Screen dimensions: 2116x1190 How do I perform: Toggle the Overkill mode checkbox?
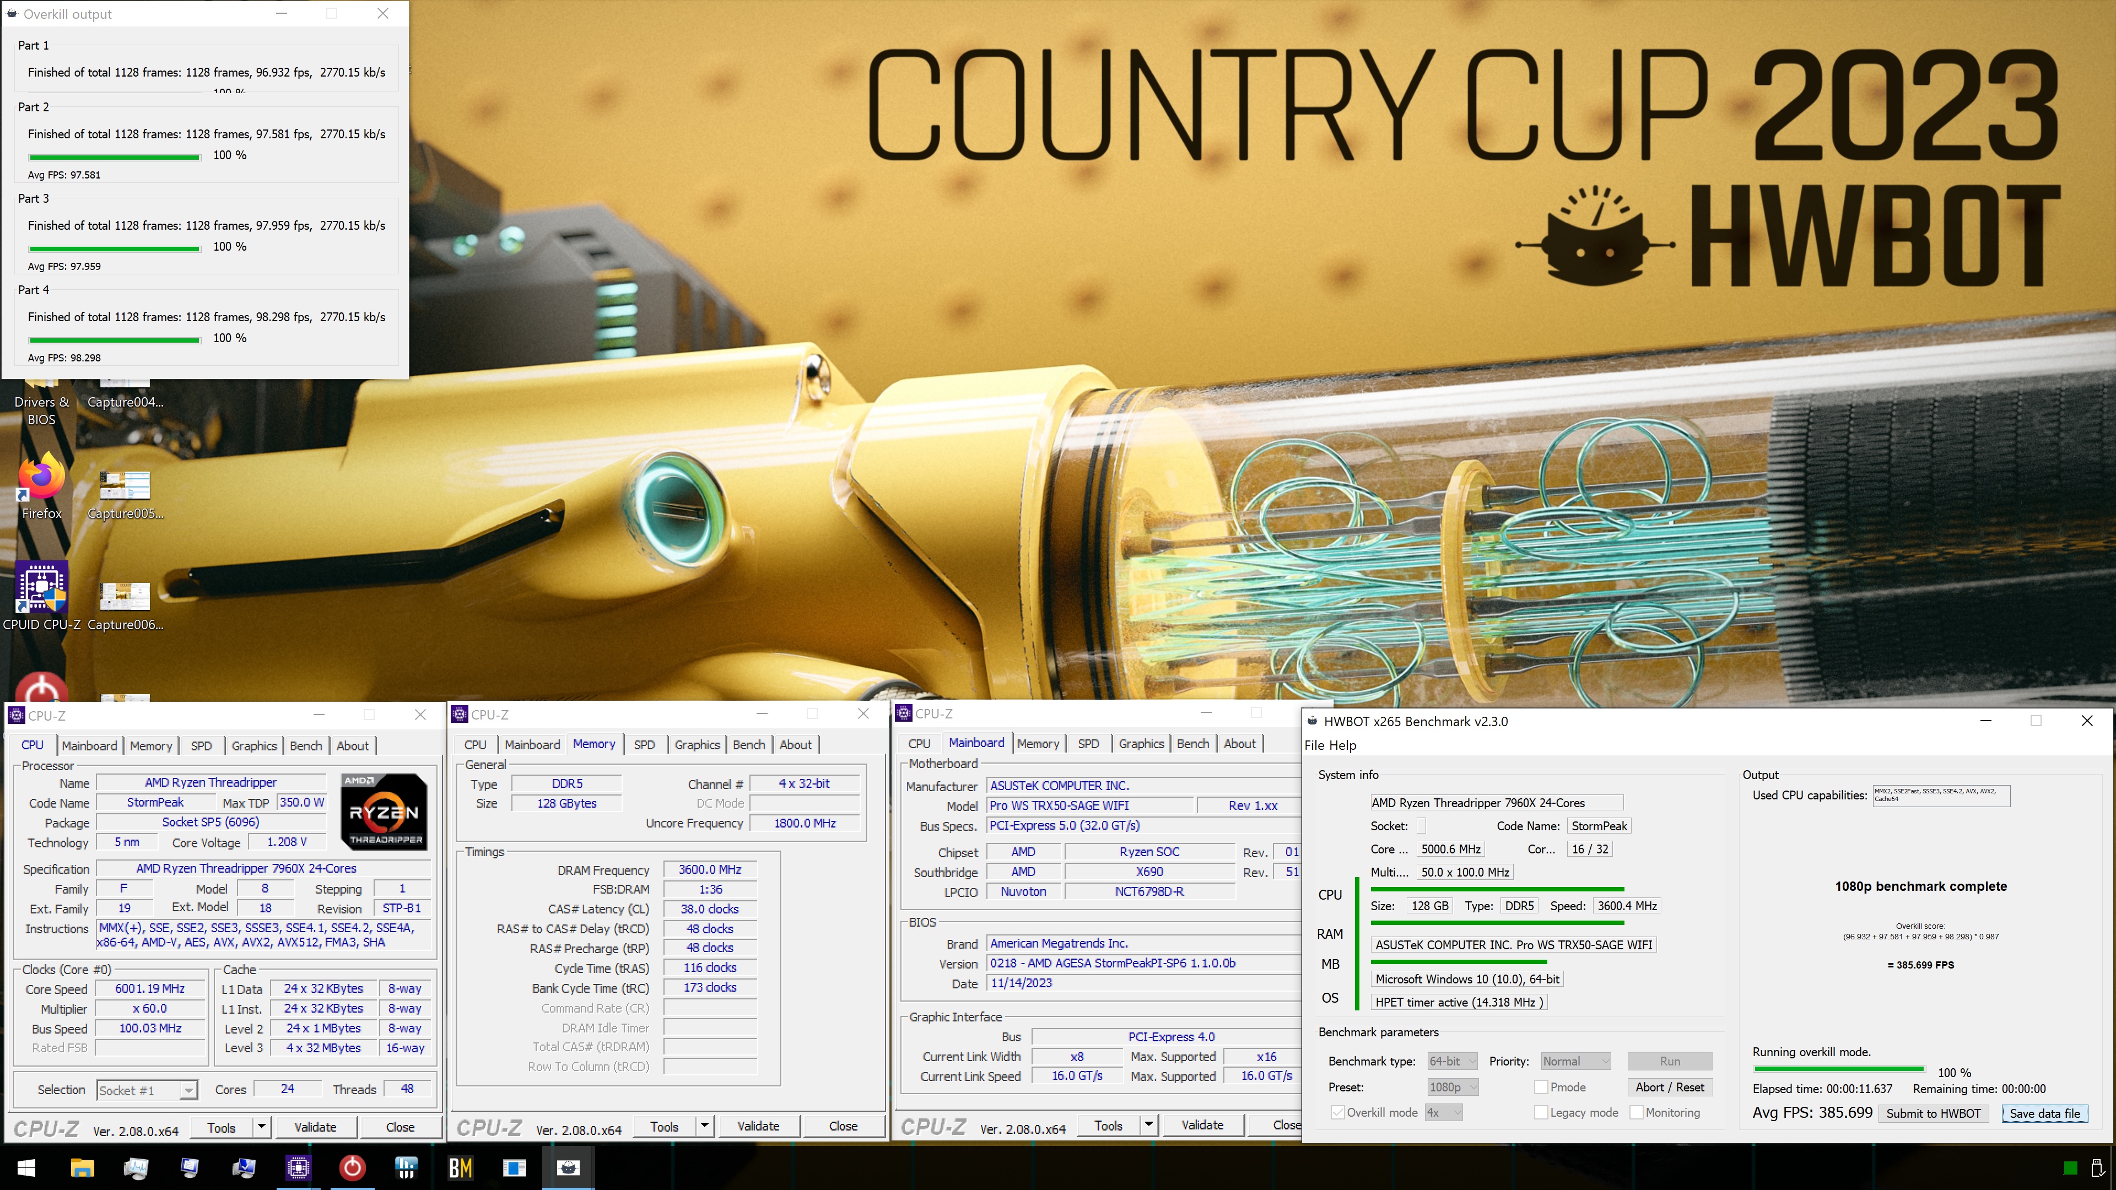tap(1337, 1112)
